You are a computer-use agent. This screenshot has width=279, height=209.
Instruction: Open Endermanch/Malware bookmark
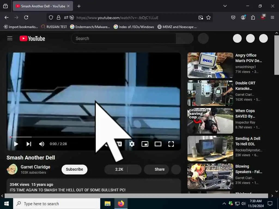coord(90,27)
